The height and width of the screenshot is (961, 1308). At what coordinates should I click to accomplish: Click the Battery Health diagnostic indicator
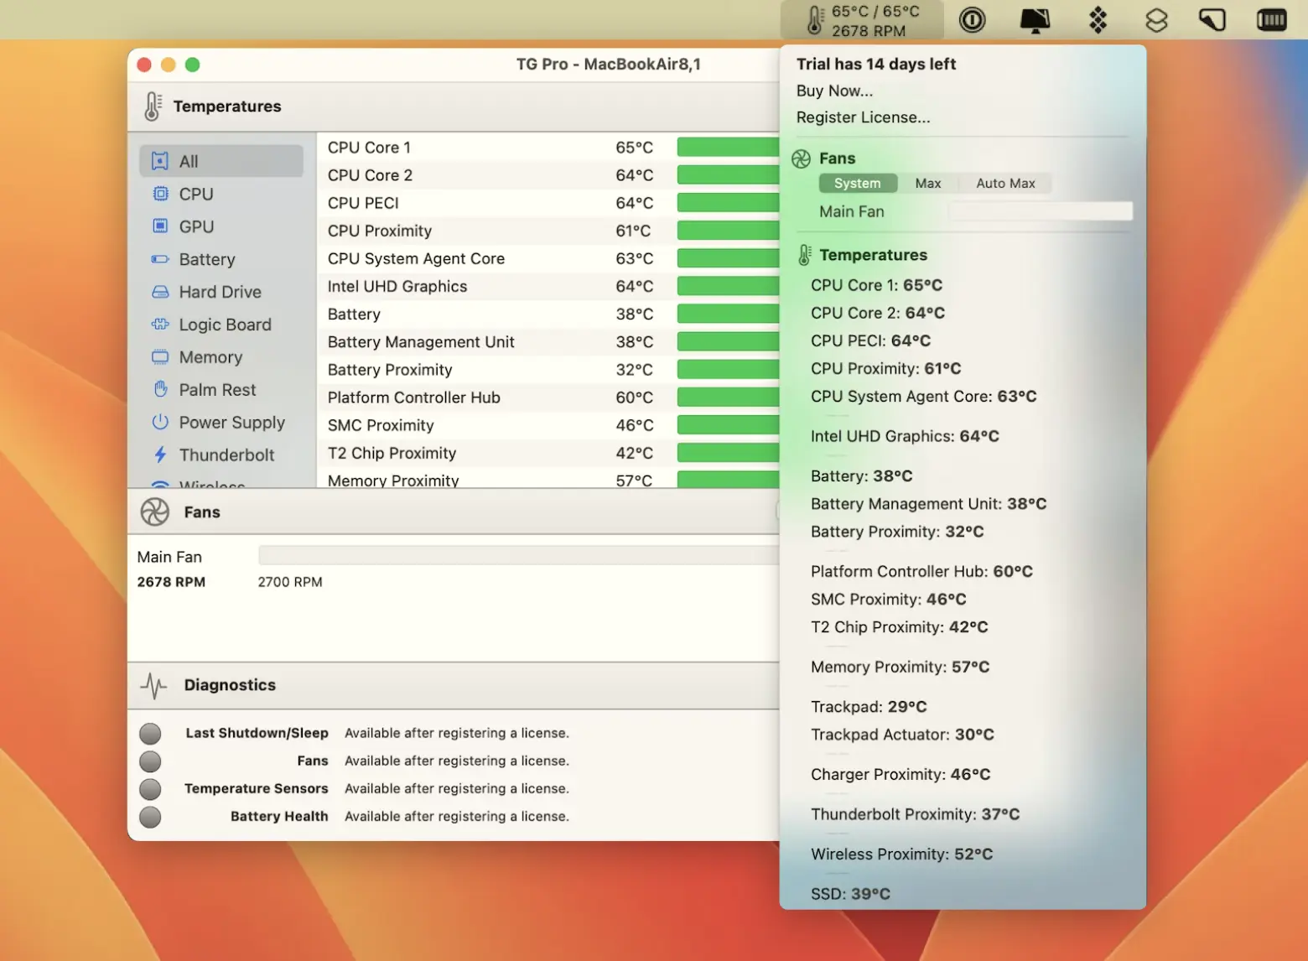click(x=150, y=817)
